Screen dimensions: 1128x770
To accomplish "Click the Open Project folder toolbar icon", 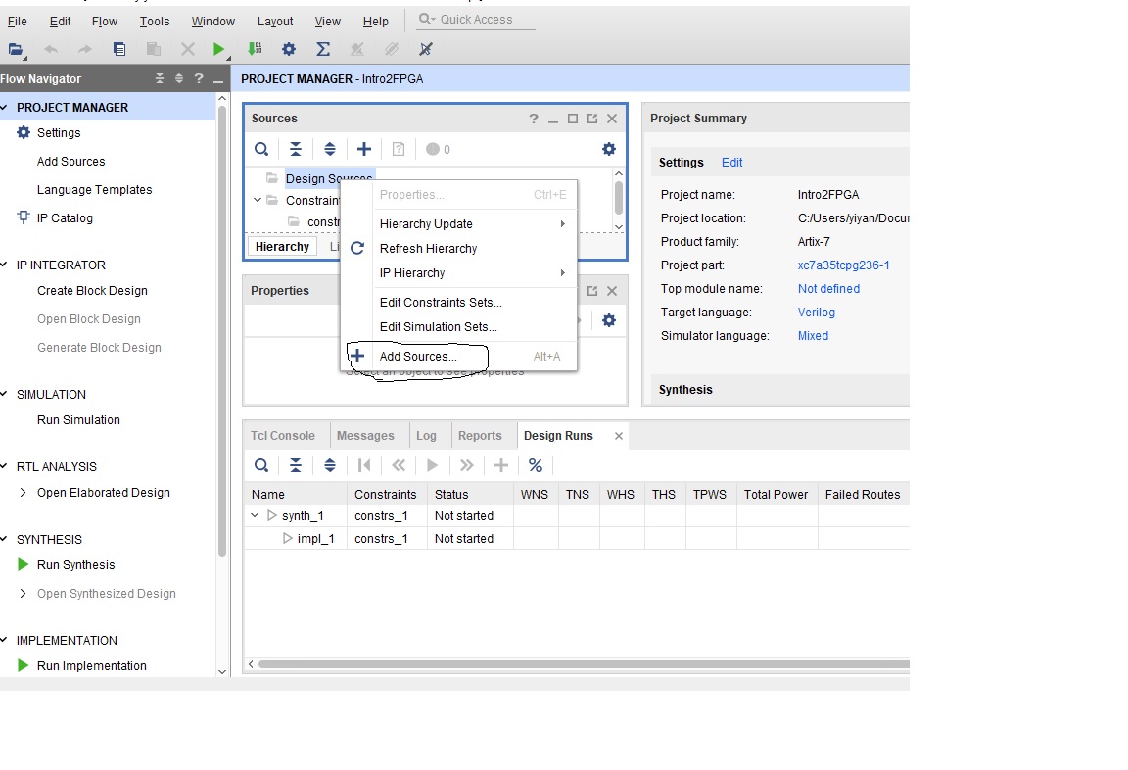I will pyautogui.click(x=15, y=49).
